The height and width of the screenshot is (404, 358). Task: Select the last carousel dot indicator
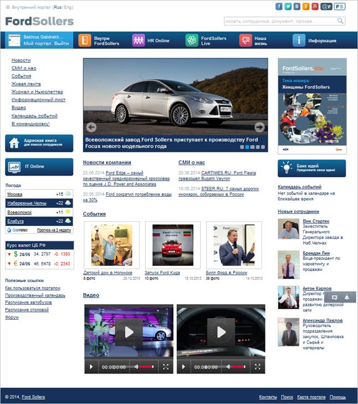click(x=263, y=147)
